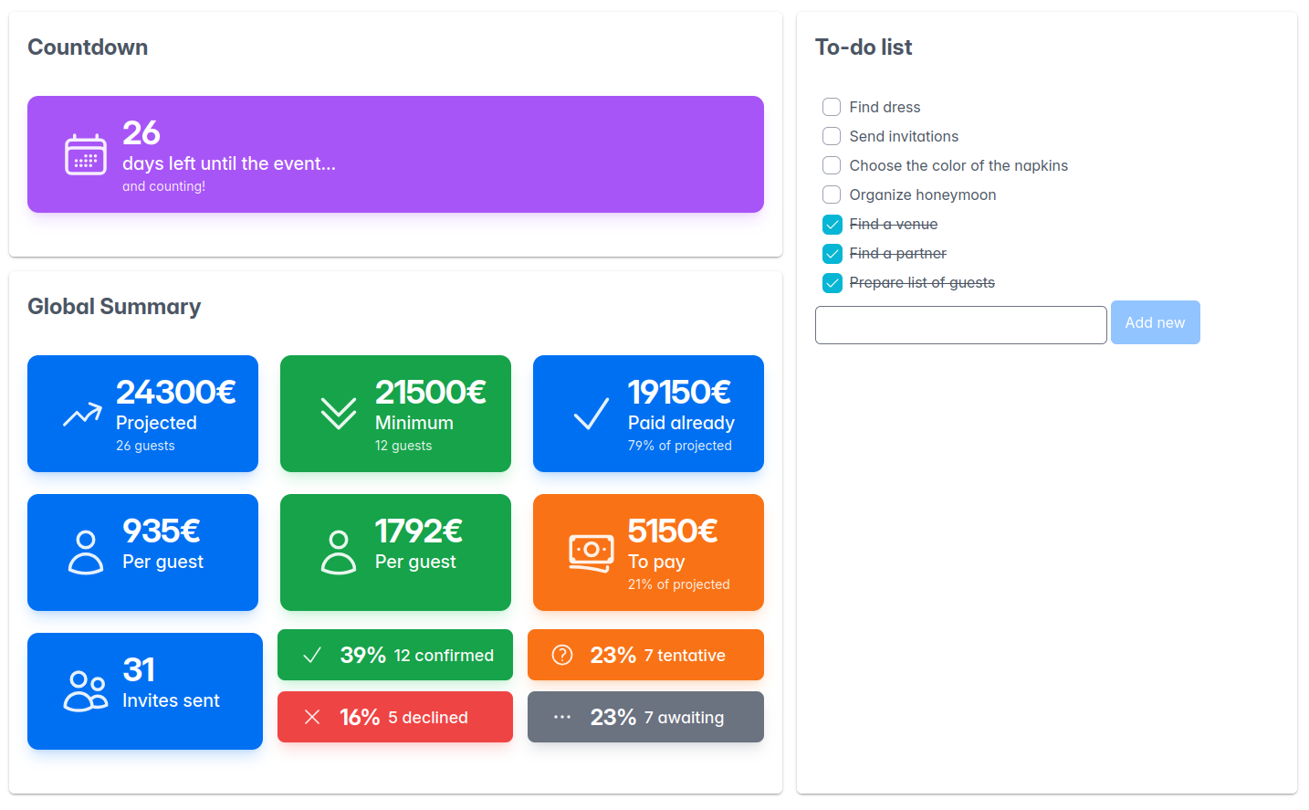Click the ellipsis icon beside 7 awaiting

click(561, 716)
